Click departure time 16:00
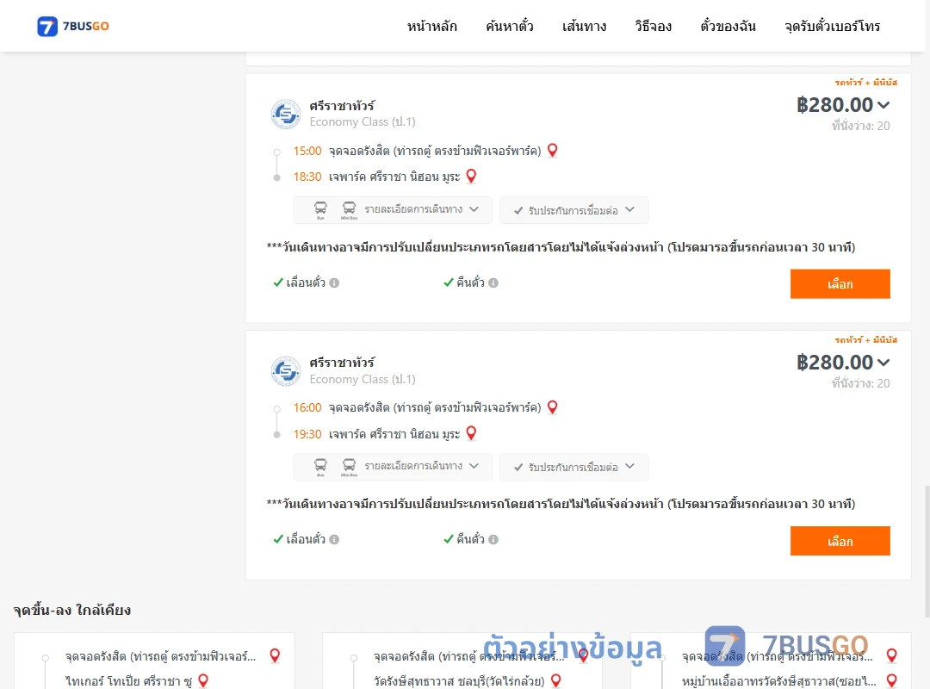The image size is (930, 689). click(x=307, y=407)
